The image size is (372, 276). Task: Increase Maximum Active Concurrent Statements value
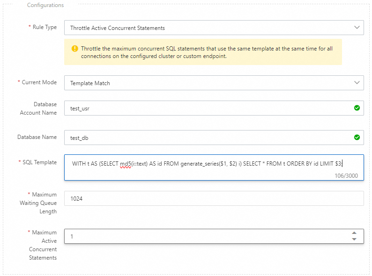[354, 233]
